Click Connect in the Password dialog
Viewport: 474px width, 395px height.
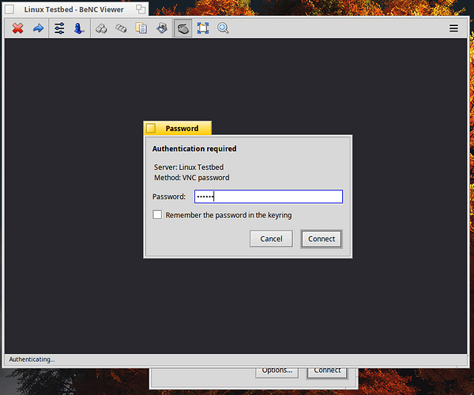(x=322, y=239)
